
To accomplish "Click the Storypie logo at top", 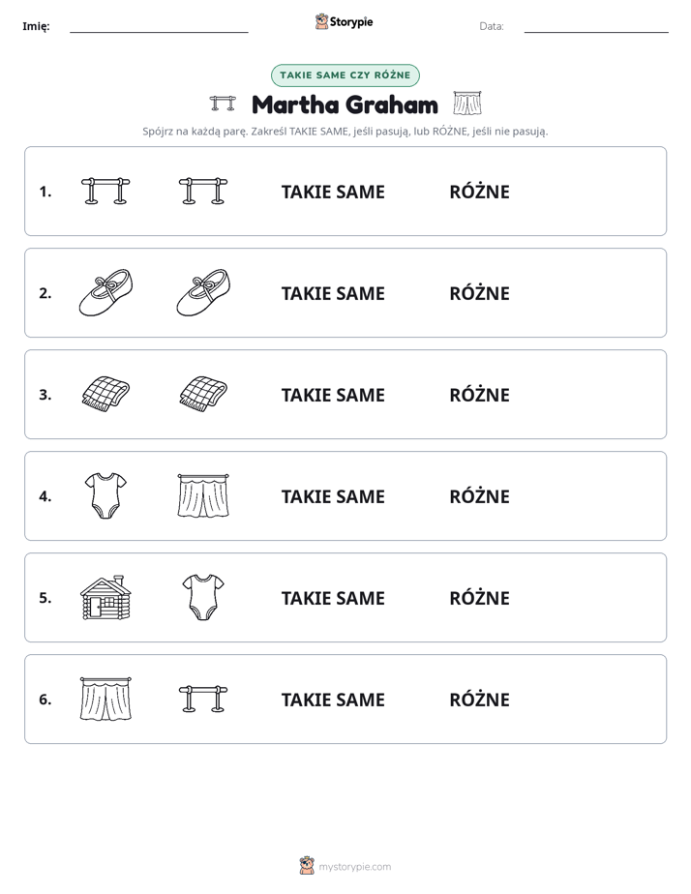I will coord(345,21).
